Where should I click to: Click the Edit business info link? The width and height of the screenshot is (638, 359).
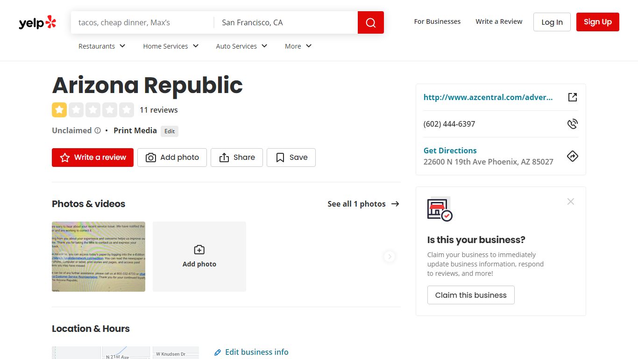(x=257, y=352)
